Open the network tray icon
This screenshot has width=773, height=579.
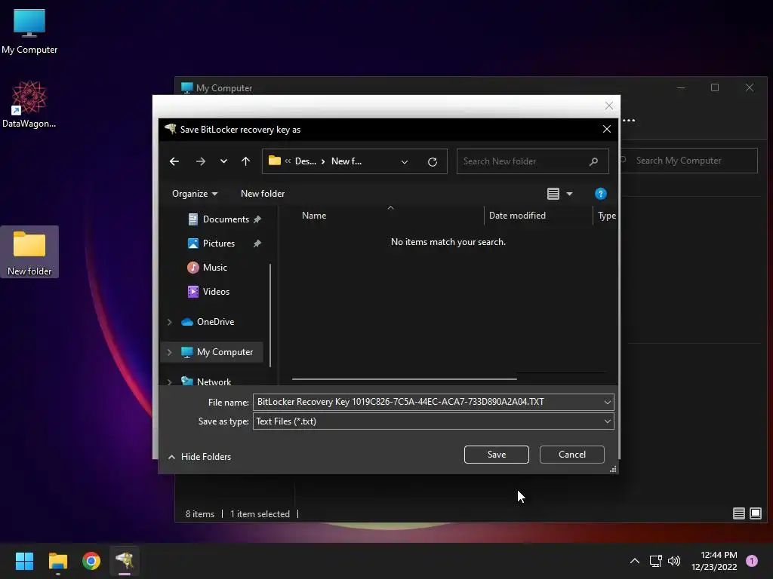[655, 561]
